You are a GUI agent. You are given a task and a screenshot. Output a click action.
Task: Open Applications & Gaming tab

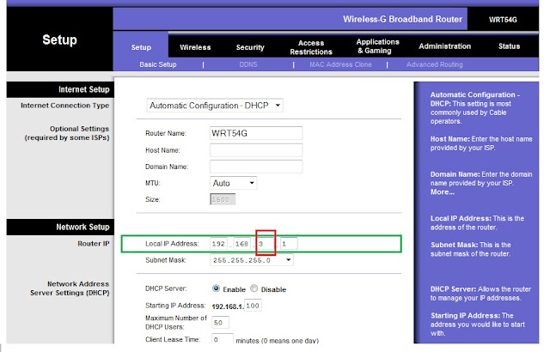[378, 46]
